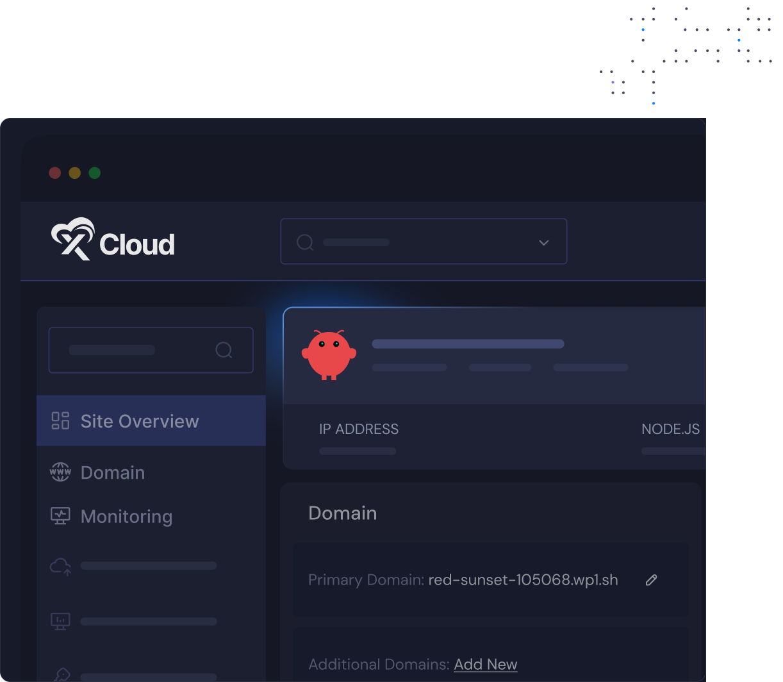Viewport: 783px width, 682px height.
Task: Click the NODE.JS label
Action: [x=670, y=429]
